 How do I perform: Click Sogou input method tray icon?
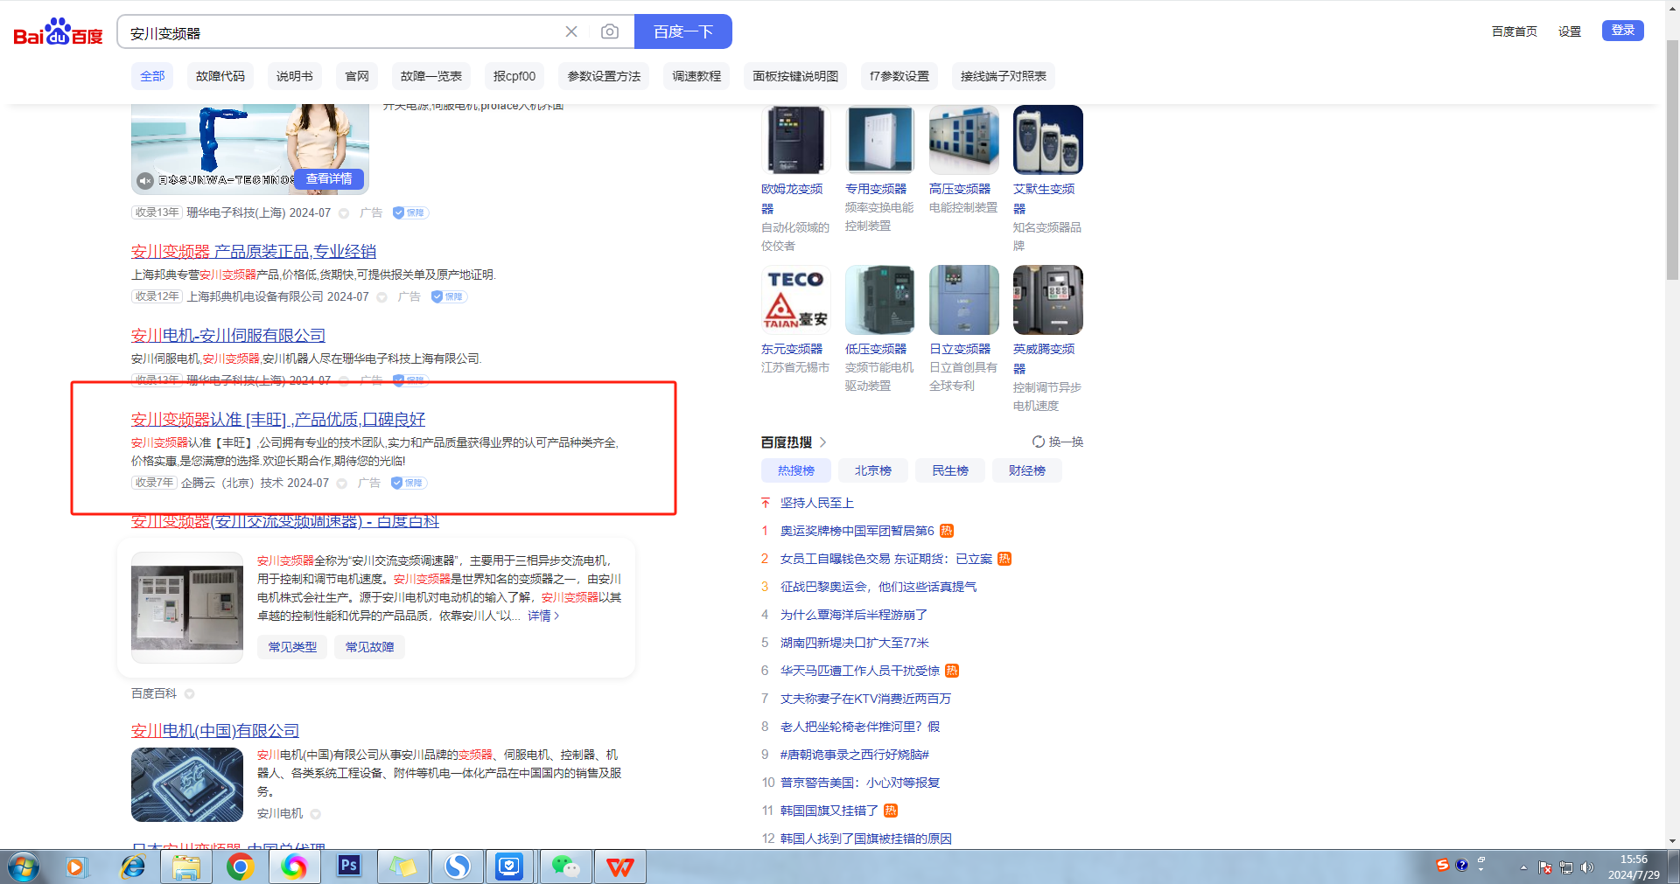1443,865
